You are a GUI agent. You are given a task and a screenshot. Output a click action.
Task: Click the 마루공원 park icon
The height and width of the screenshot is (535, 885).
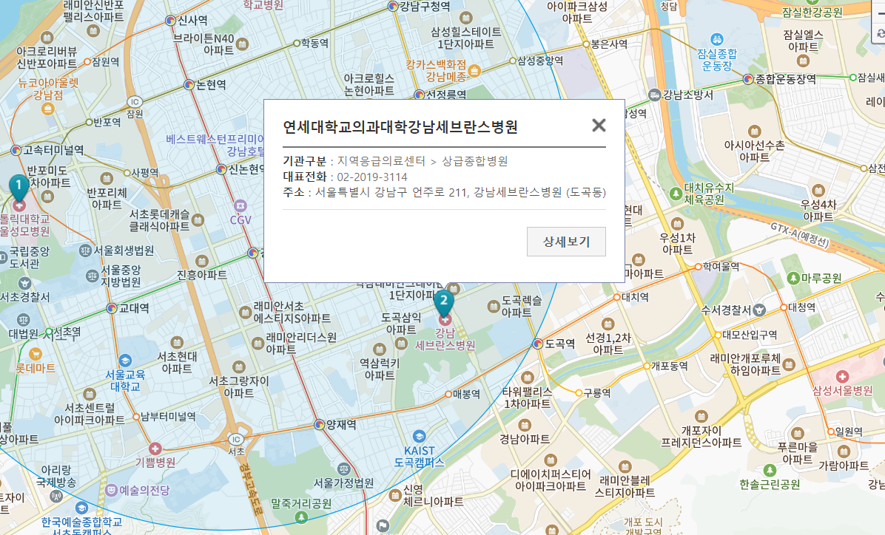click(x=793, y=279)
